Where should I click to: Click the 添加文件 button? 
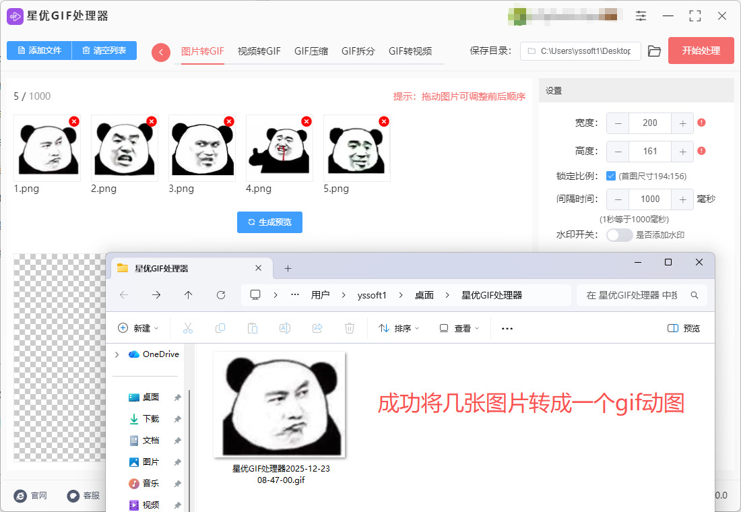point(39,51)
